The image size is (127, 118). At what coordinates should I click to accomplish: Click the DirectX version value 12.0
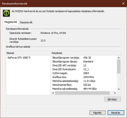coord(43,41)
